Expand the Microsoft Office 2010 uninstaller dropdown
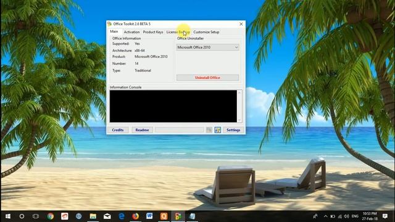The height and width of the screenshot is (222, 395). (x=207, y=47)
